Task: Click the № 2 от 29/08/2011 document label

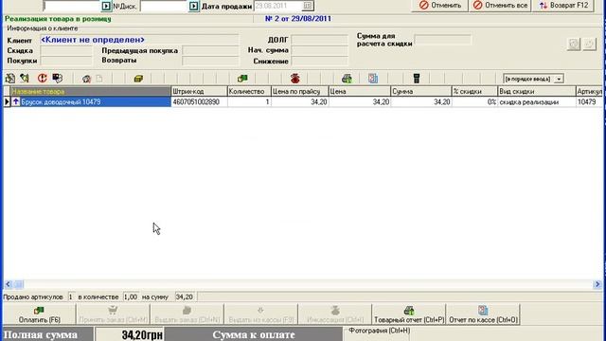Action: pos(298,19)
